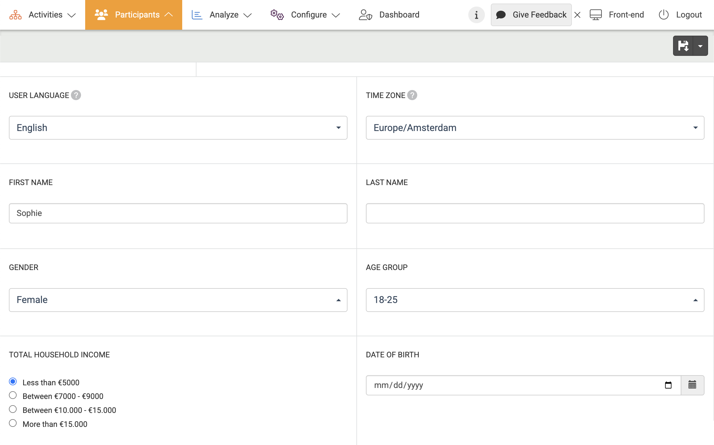
Task: Expand the Europe/Amsterdam time zone dropdown
Action: tap(535, 128)
